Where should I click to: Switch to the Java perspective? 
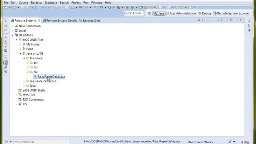tap(159, 13)
